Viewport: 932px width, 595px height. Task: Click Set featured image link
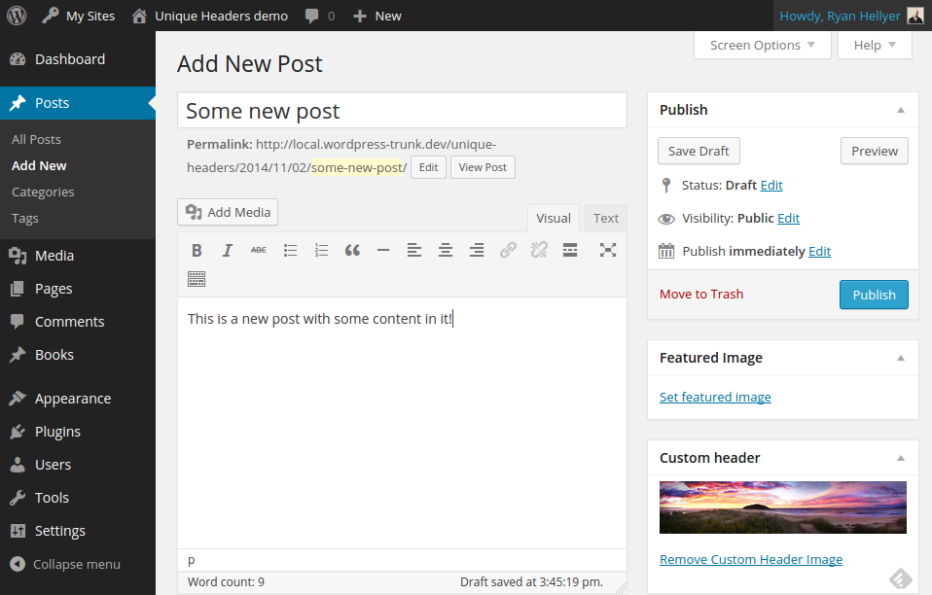coord(715,397)
